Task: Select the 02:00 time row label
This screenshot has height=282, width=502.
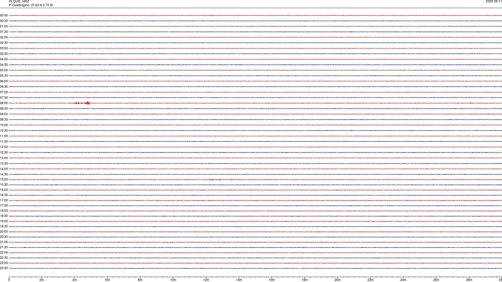Action: point(4,37)
